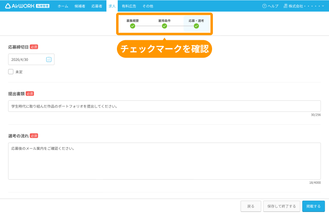Click 保存して終了する button
This screenshot has height=214, width=329.
(x=281, y=206)
